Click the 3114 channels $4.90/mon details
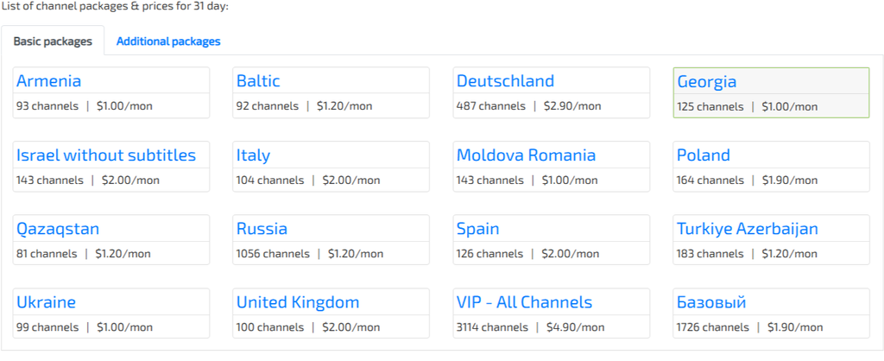Screen dimensions: 884x361 (528, 327)
